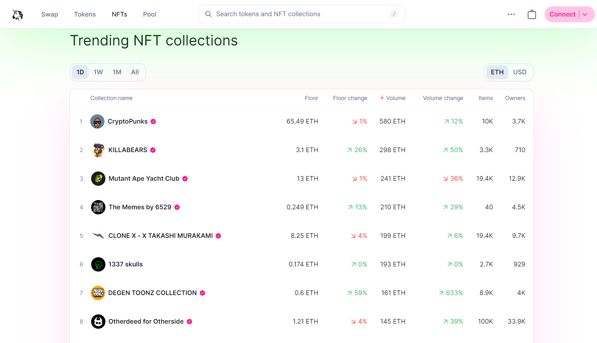Open the CLONE X avatar image
597x343 pixels.
[x=98, y=236]
